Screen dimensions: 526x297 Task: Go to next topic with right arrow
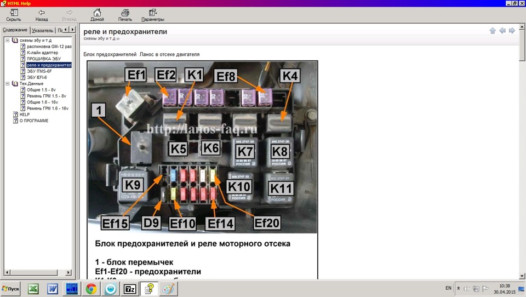click(x=512, y=31)
